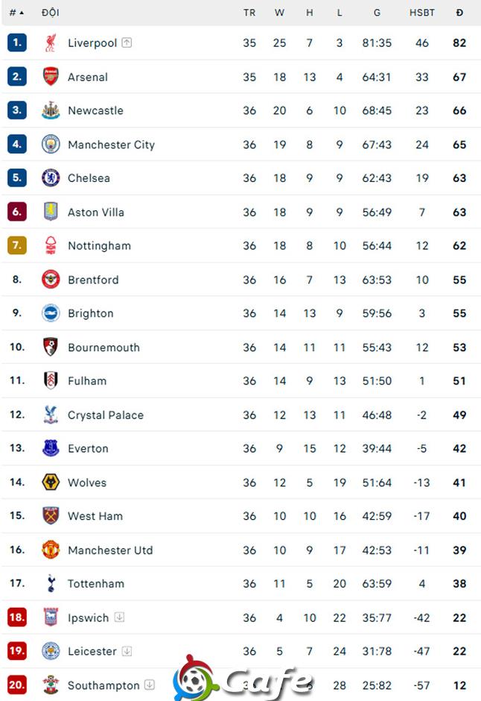The width and height of the screenshot is (481, 701).
Task: Click the gold rank 7 position badge
Action: pos(17,246)
